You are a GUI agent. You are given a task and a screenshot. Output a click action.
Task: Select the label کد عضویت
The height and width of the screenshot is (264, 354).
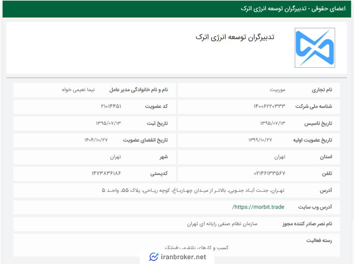(156, 106)
